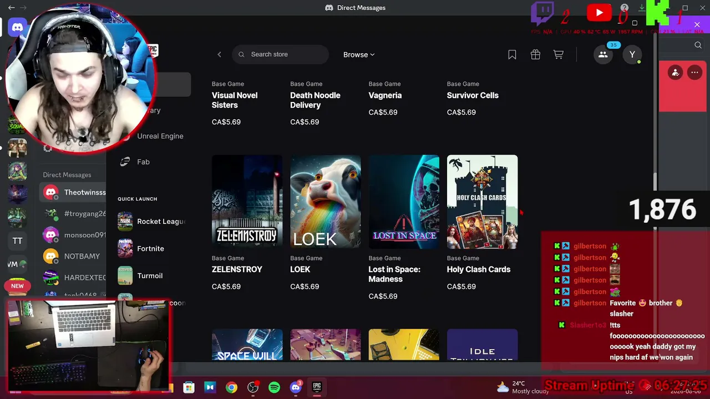Open the LOEK cow game cover
Screen dimensions: 710x399
[x=326, y=202]
